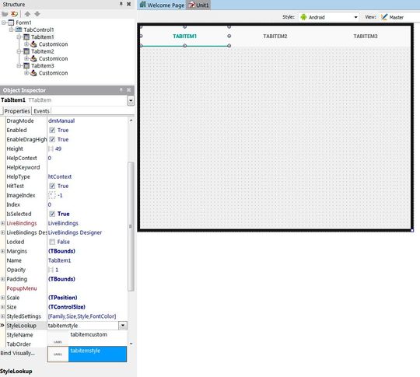This screenshot has width=420, height=377.
Task: Close the Structure panel
Action: 129,4
